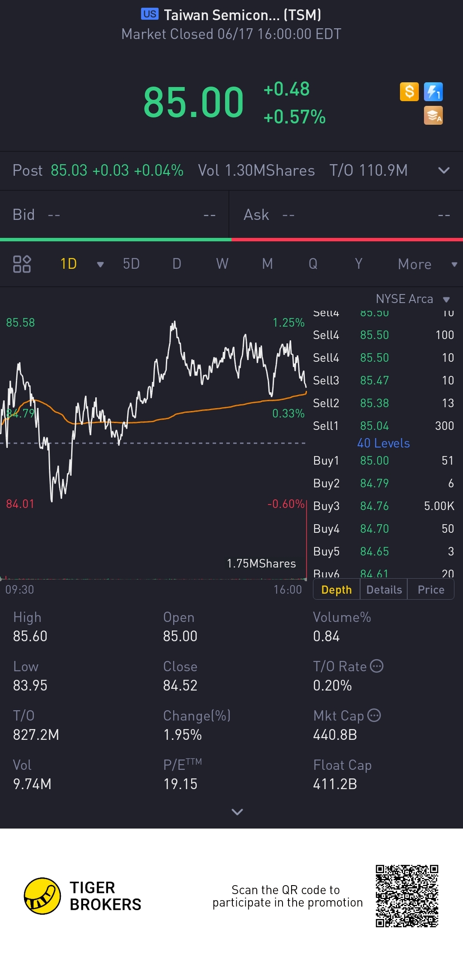The image size is (463, 964).
Task: Open T/O Rate info icon
Action: click(376, 666)
